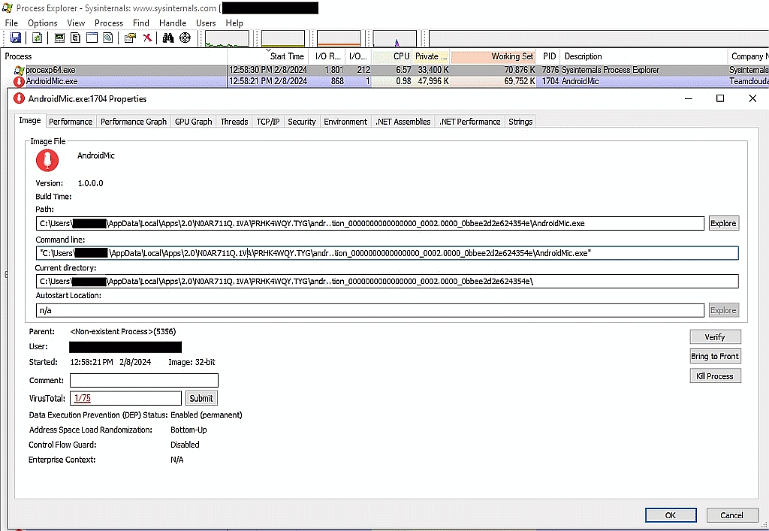The width and height of the screenshot is (769, 531).
Task: Click the I/O activity mini graph
Action: coord(395,39)
